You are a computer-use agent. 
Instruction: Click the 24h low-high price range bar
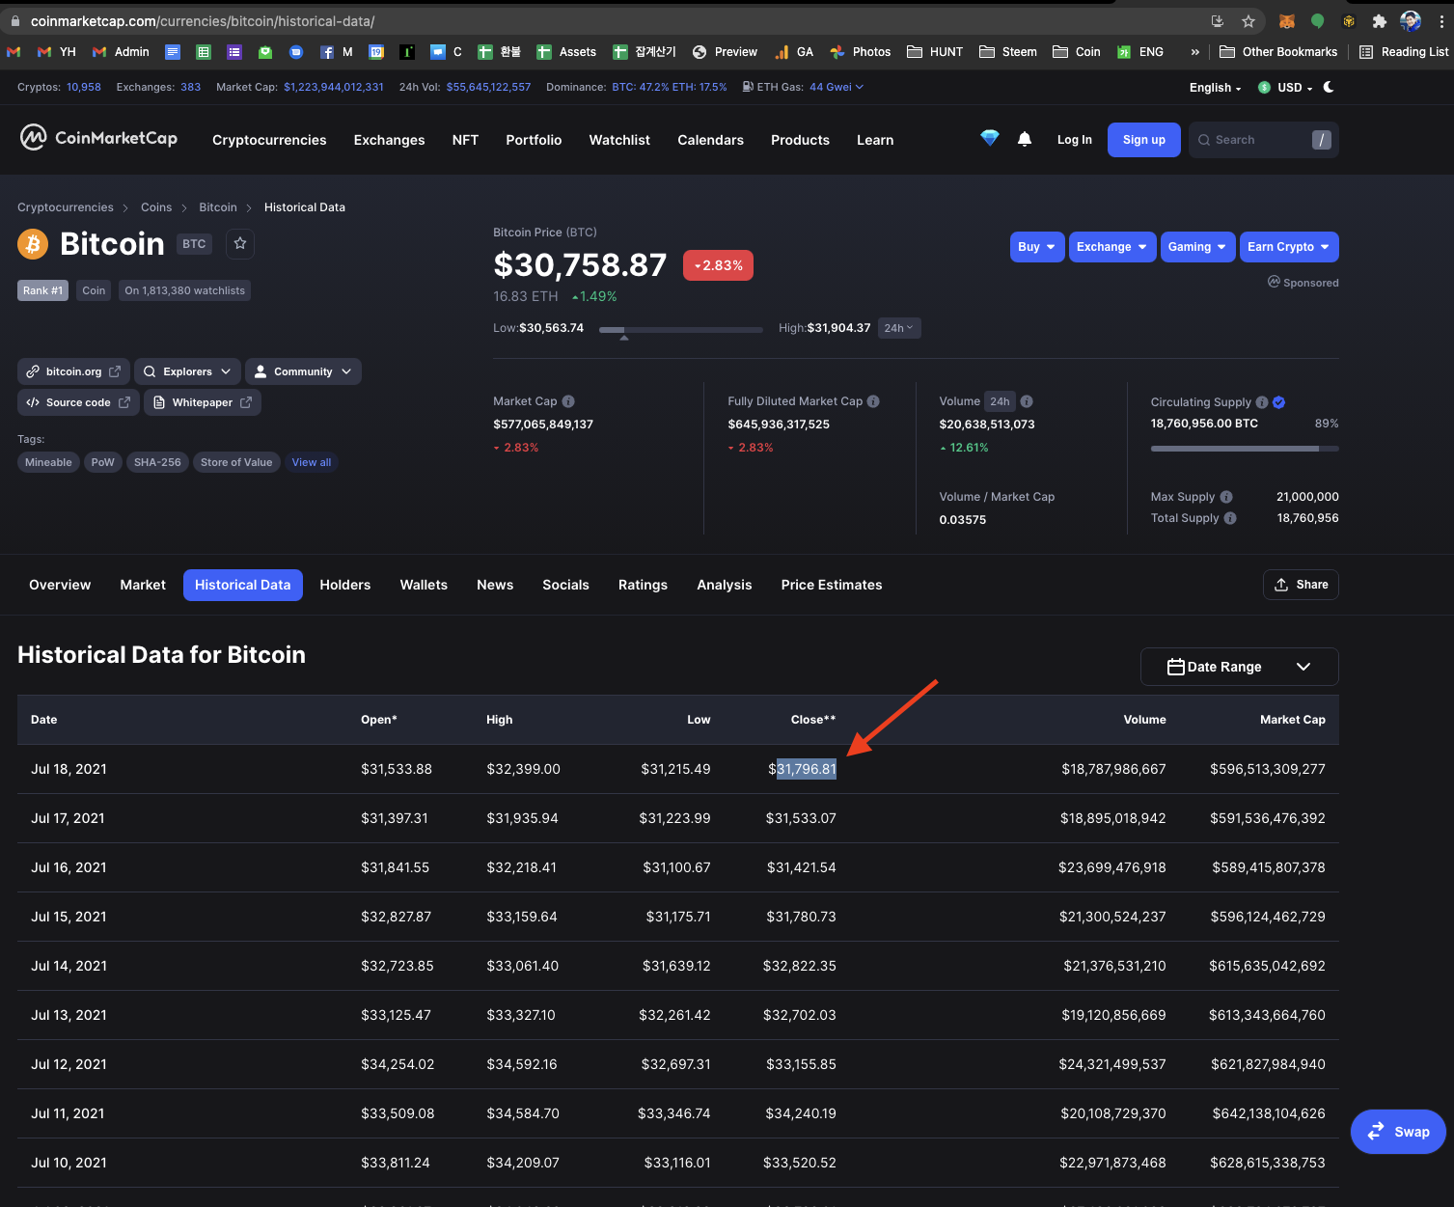click(x=681, y=330)
